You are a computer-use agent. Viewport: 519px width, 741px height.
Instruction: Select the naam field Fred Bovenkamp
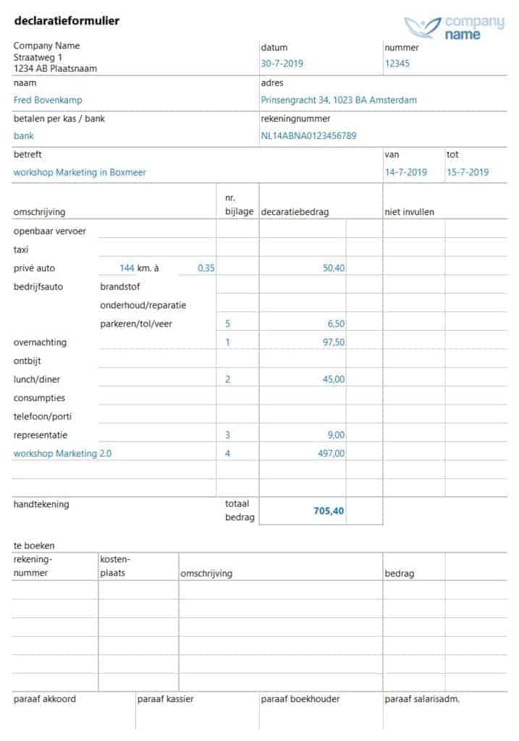coord(48,100)
